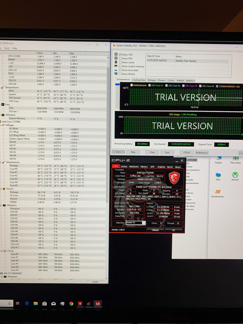Switch to the Caches tab in CPU-Z
243x324 pixels.
tap(124, 167)
